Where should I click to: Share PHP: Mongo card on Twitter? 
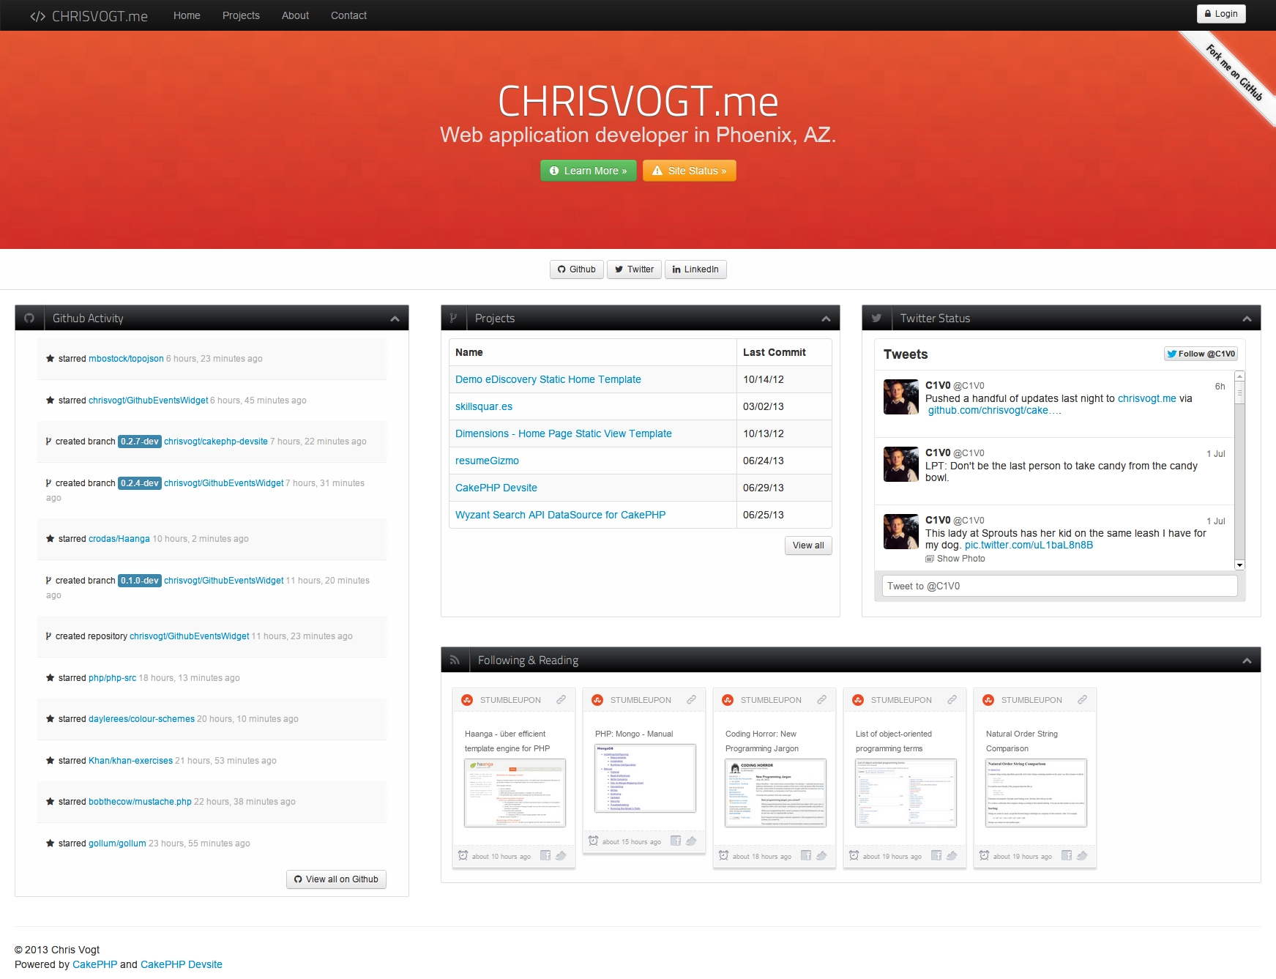[x=691, y=841]
